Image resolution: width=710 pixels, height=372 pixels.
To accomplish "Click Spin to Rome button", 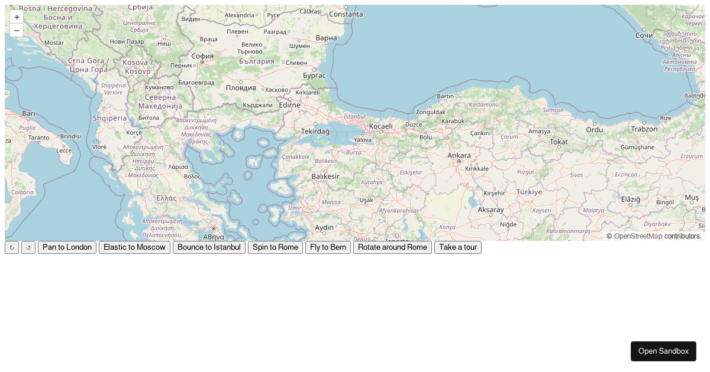I will coord(275,247).
